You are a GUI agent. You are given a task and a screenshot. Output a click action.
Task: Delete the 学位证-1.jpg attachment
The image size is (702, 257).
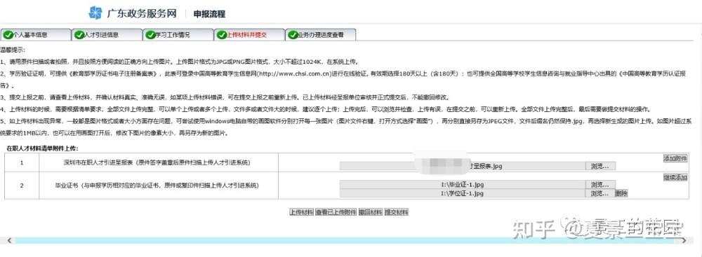621,193
